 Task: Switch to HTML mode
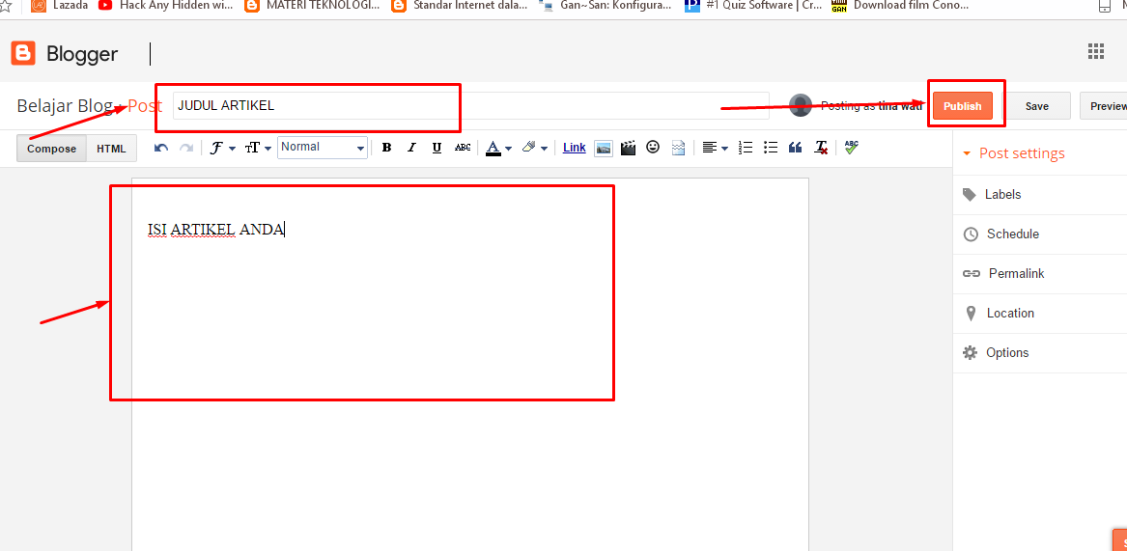111,149
